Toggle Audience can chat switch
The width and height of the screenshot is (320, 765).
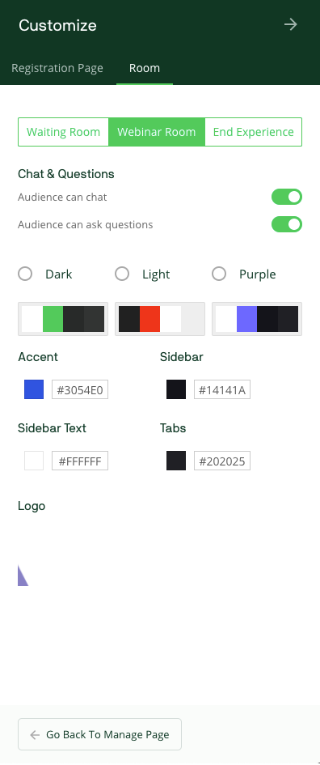coord(287,197)
